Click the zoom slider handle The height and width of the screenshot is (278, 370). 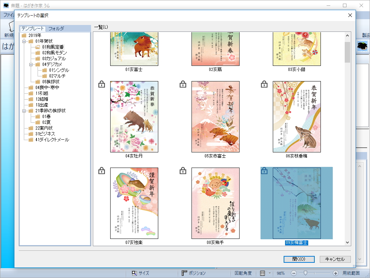[305, 273]
